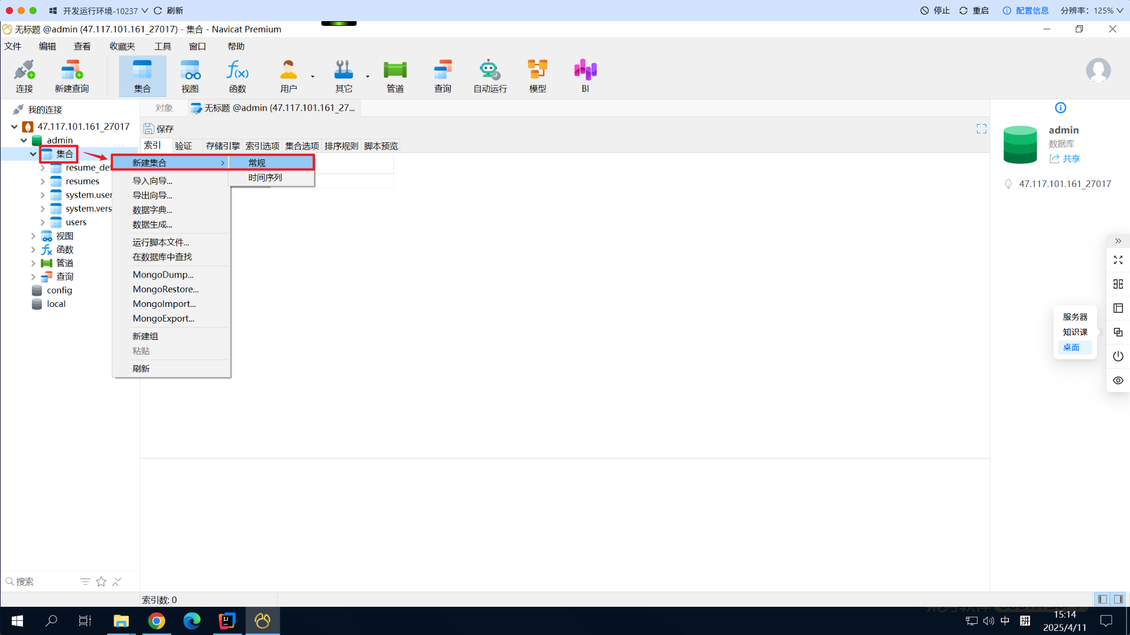Click the info icon in right panel
Image resolution: width=1130 pixels, height=635 pixels.
click(x=1061, y=108)
